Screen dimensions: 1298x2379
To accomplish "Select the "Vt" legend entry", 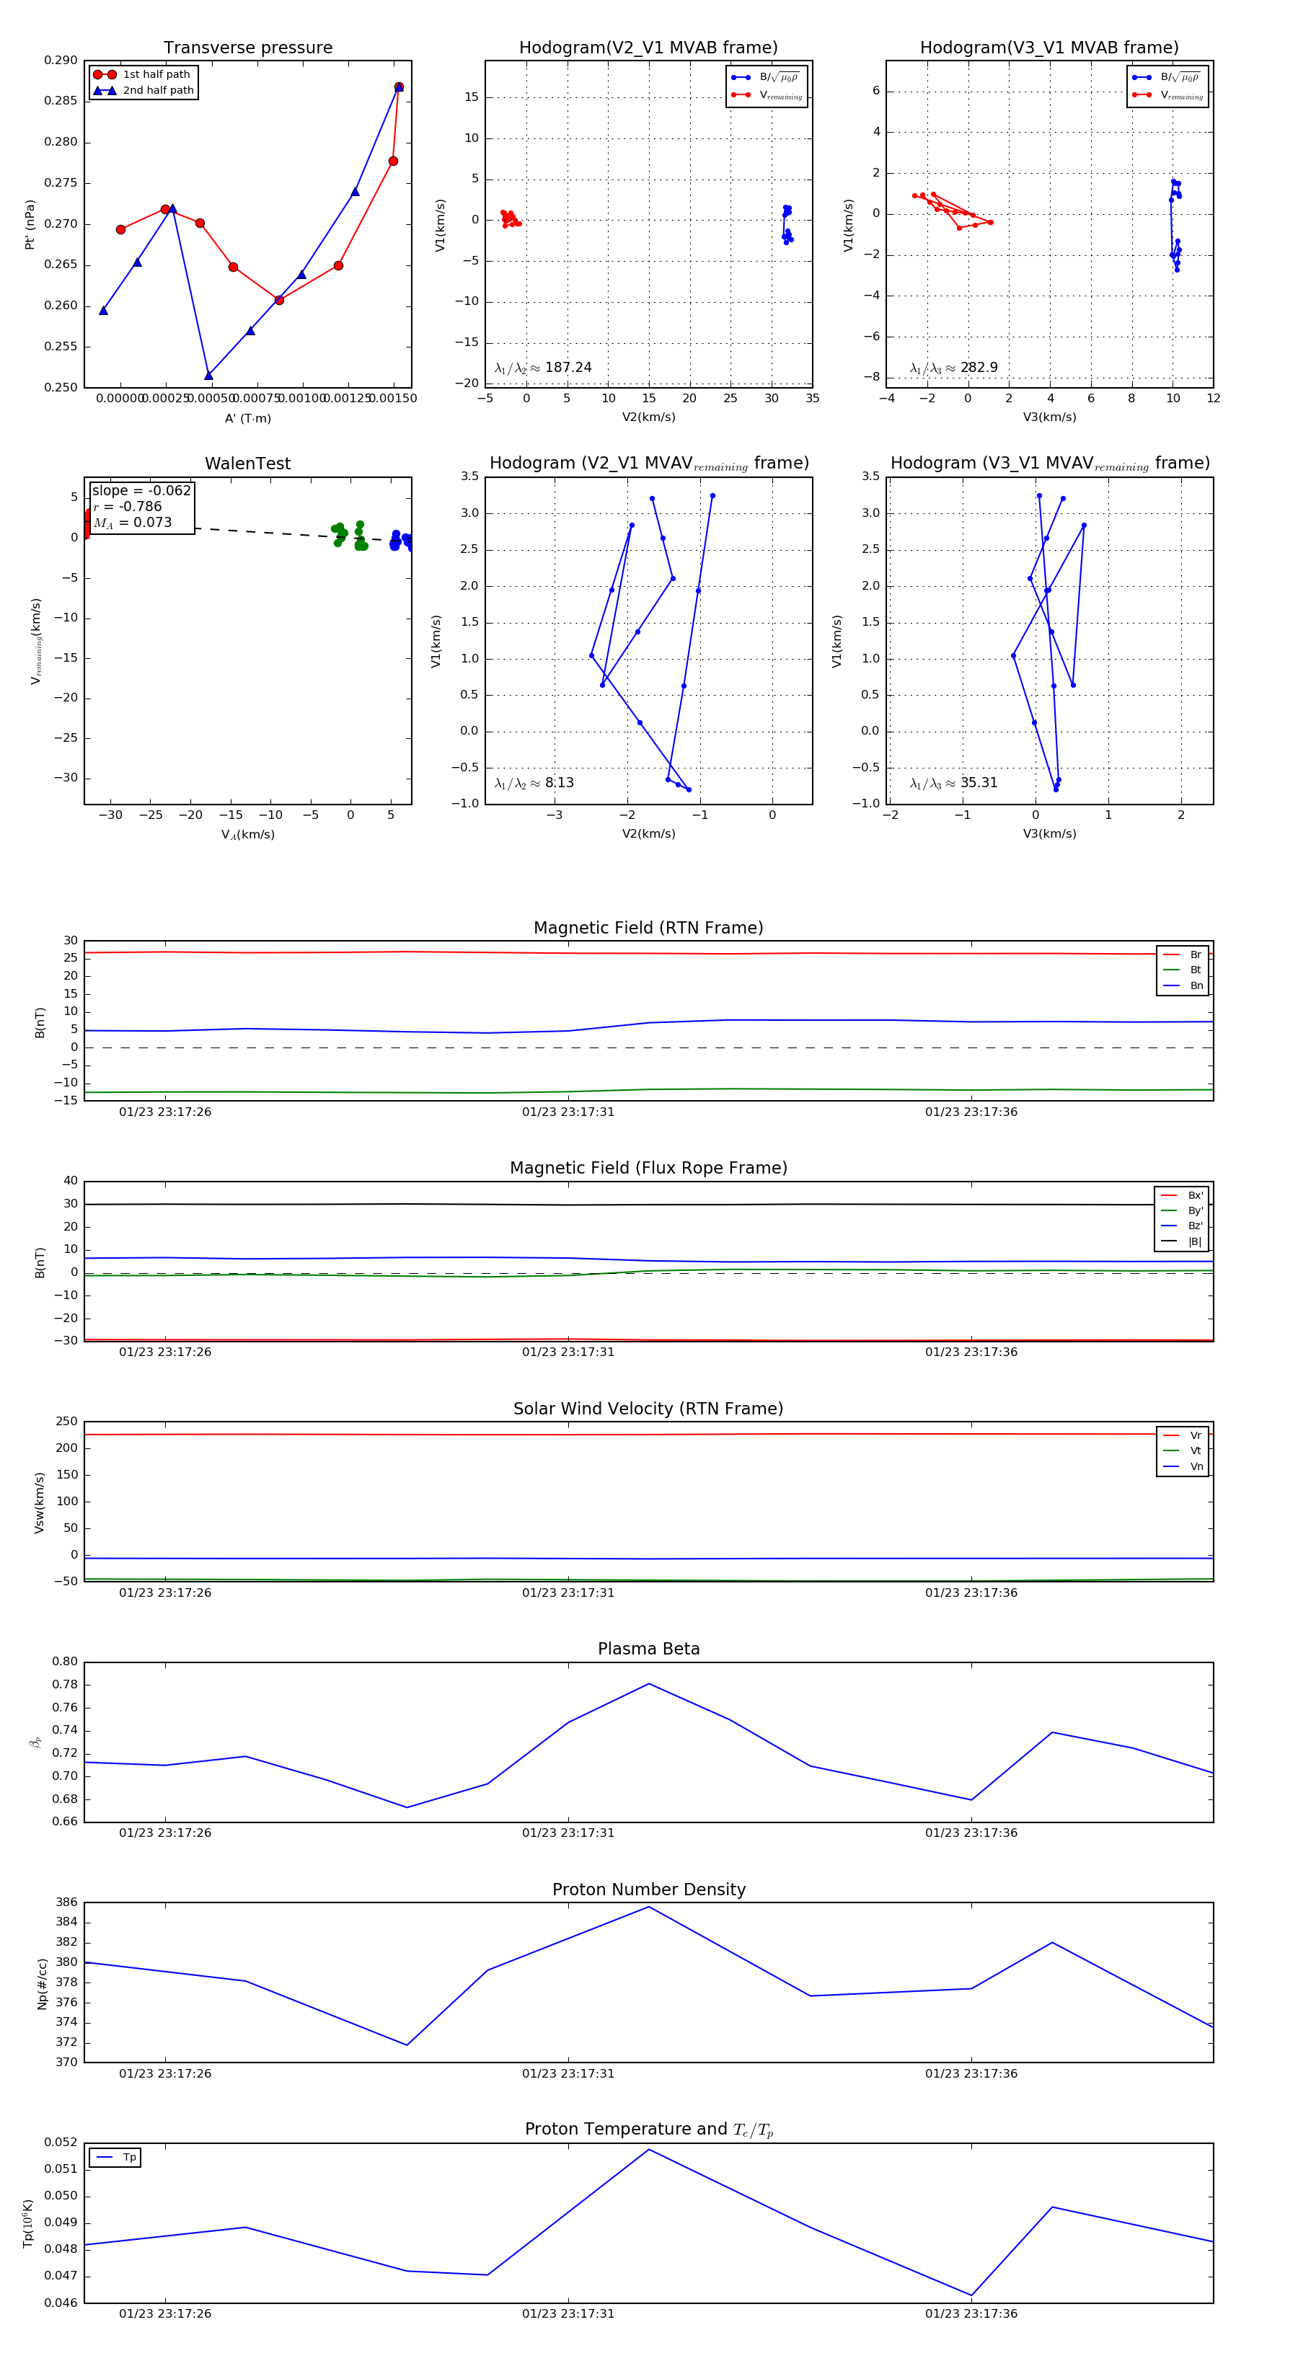I will [x=1183, y=1451].
